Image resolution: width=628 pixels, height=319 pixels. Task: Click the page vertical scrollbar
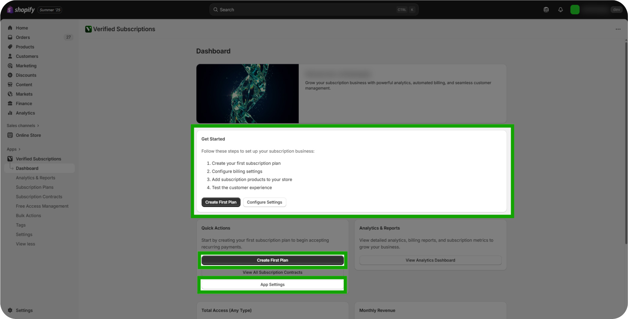coord(626,144)
